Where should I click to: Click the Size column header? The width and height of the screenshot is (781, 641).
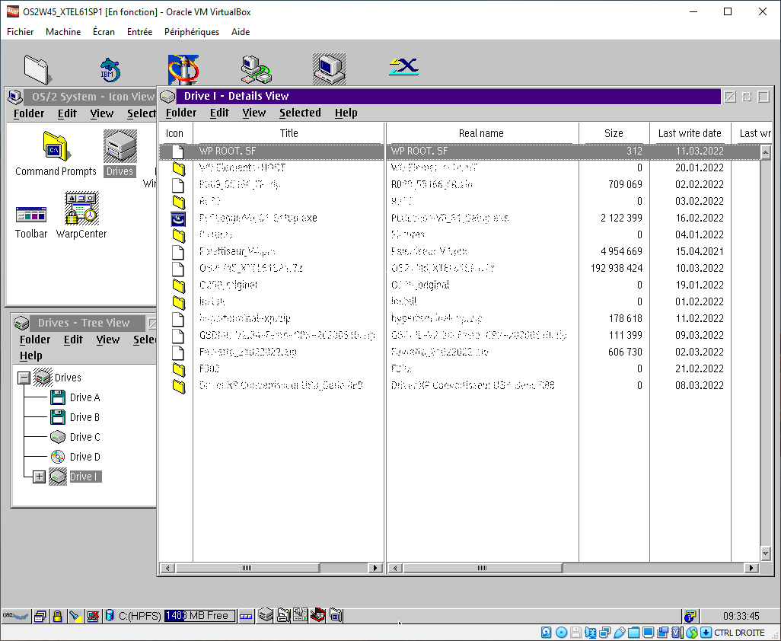click(x=614, y=133)
